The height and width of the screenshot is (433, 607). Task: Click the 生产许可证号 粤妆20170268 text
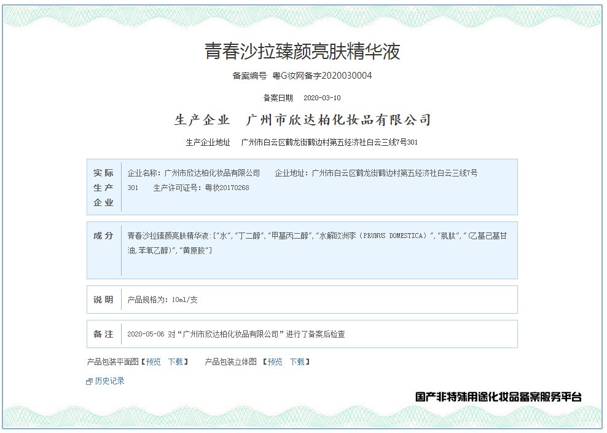(201, 188)
